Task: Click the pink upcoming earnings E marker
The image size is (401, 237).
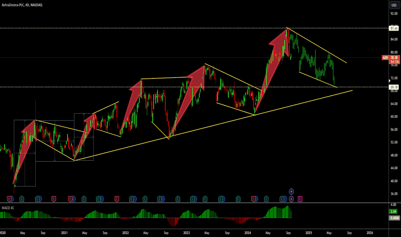Action: [300, 199]
